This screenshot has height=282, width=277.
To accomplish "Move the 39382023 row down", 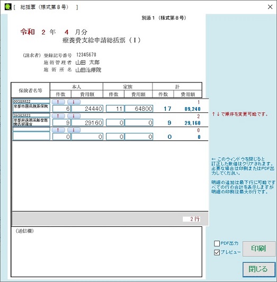I will click(x=74, y=116).
